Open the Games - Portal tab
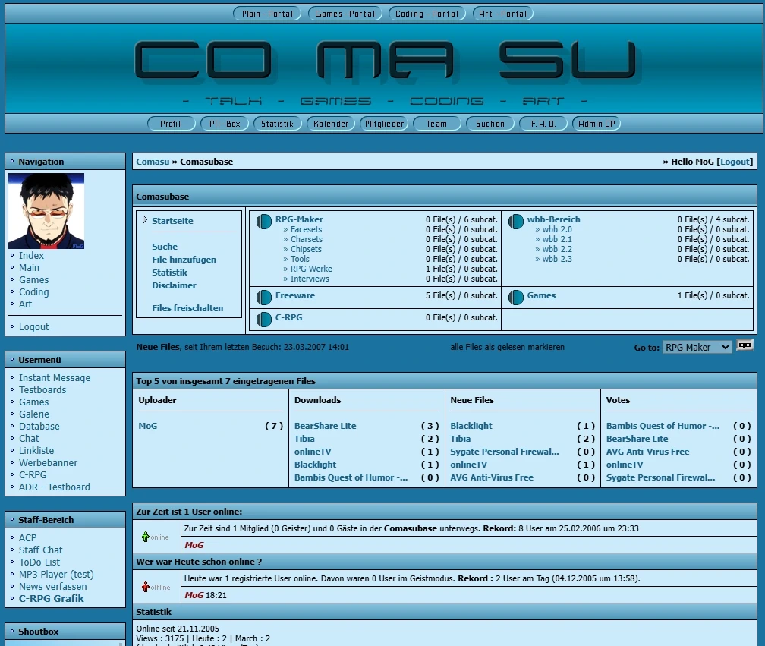 pos(345,14)
